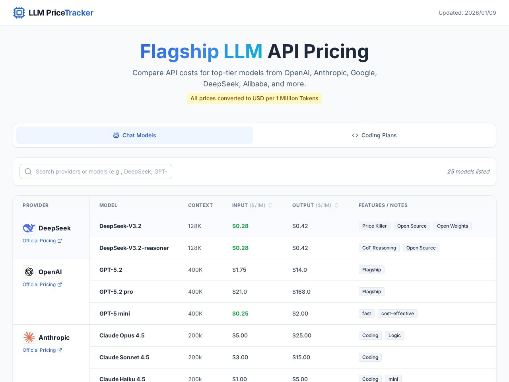Click the PROVIDER column header
This screenshot has width=509, height=382.
click(x=35, y=205)
